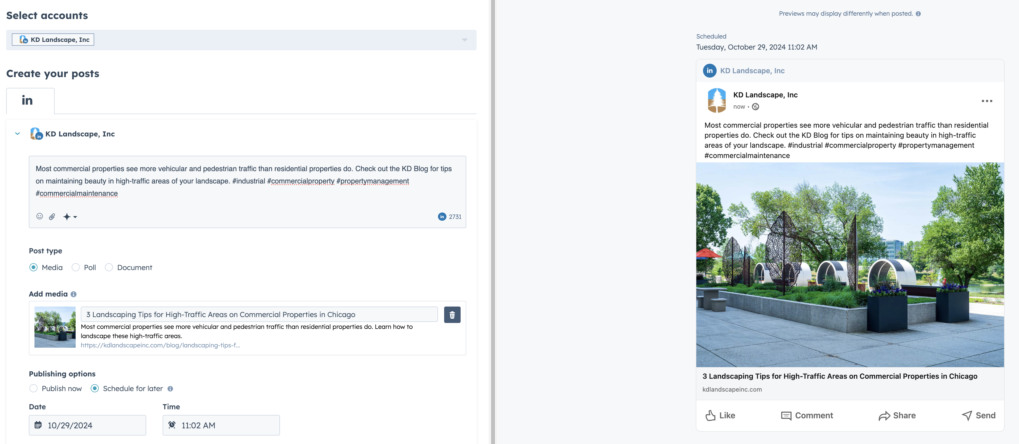
Task: Switch to the LinkedIn network tab
Action: [30, 101]
